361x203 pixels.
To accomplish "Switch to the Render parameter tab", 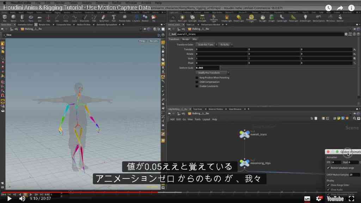I will (x=185, y=39).
